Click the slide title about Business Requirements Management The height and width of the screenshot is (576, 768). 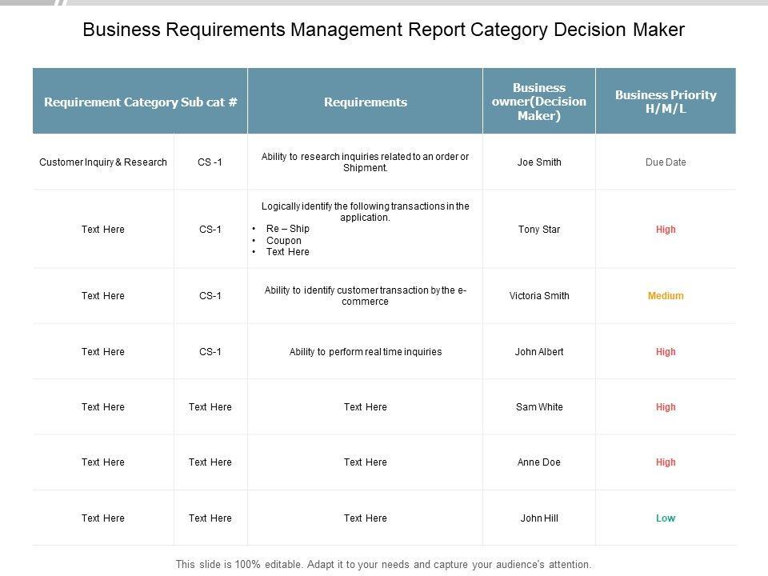[x=384, y=30]
